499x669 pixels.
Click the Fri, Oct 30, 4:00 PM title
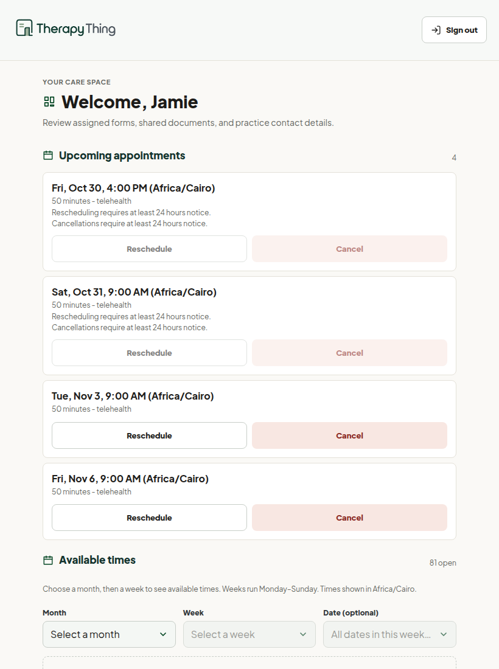point(133,188)
